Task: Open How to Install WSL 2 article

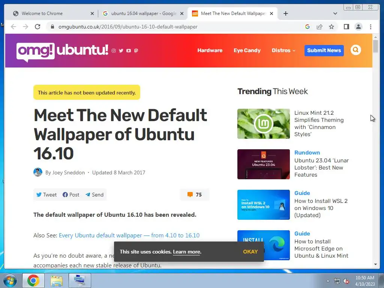Action: [321, 208]
